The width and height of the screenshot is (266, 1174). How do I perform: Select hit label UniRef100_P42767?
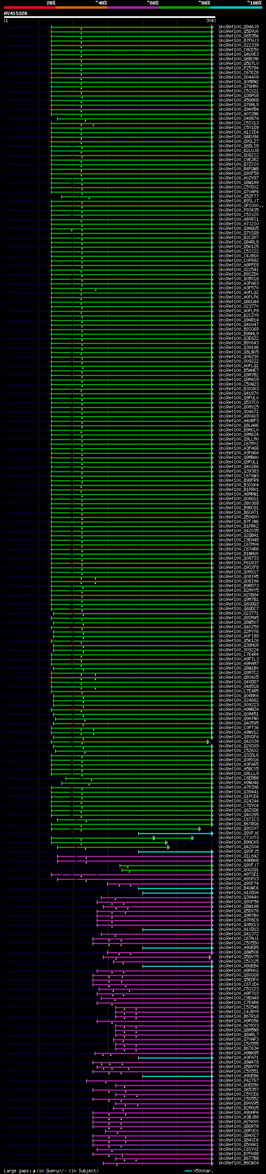pos(239,1081)
